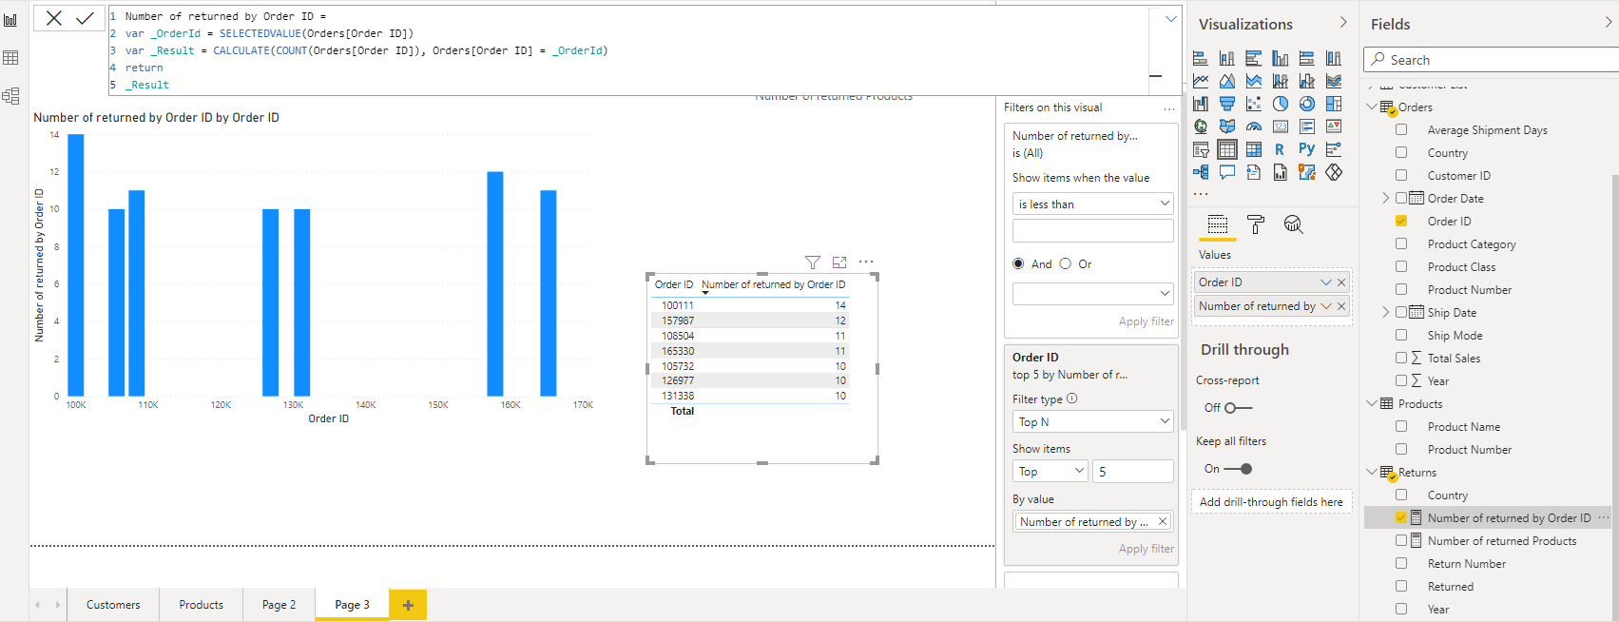Commit the DAX formula with the checkmark icon
This screenshot has height=622, width=1619.
point(85,18)
